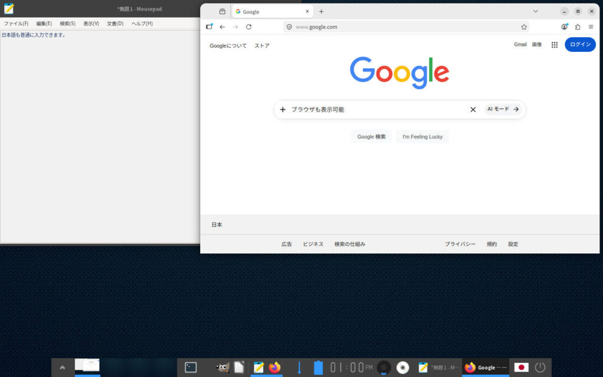The image size is (603, 377).
Task: Open the Gmail link
Action: pyautogui.click(x=520, y=45)
